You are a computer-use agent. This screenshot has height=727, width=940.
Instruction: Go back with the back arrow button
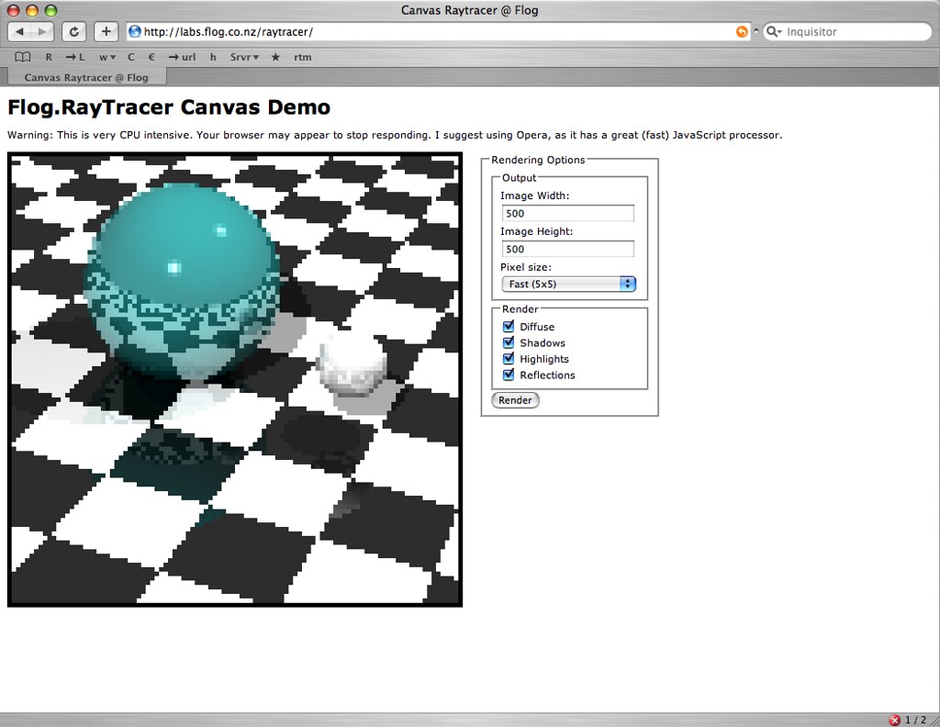point(20,32)
